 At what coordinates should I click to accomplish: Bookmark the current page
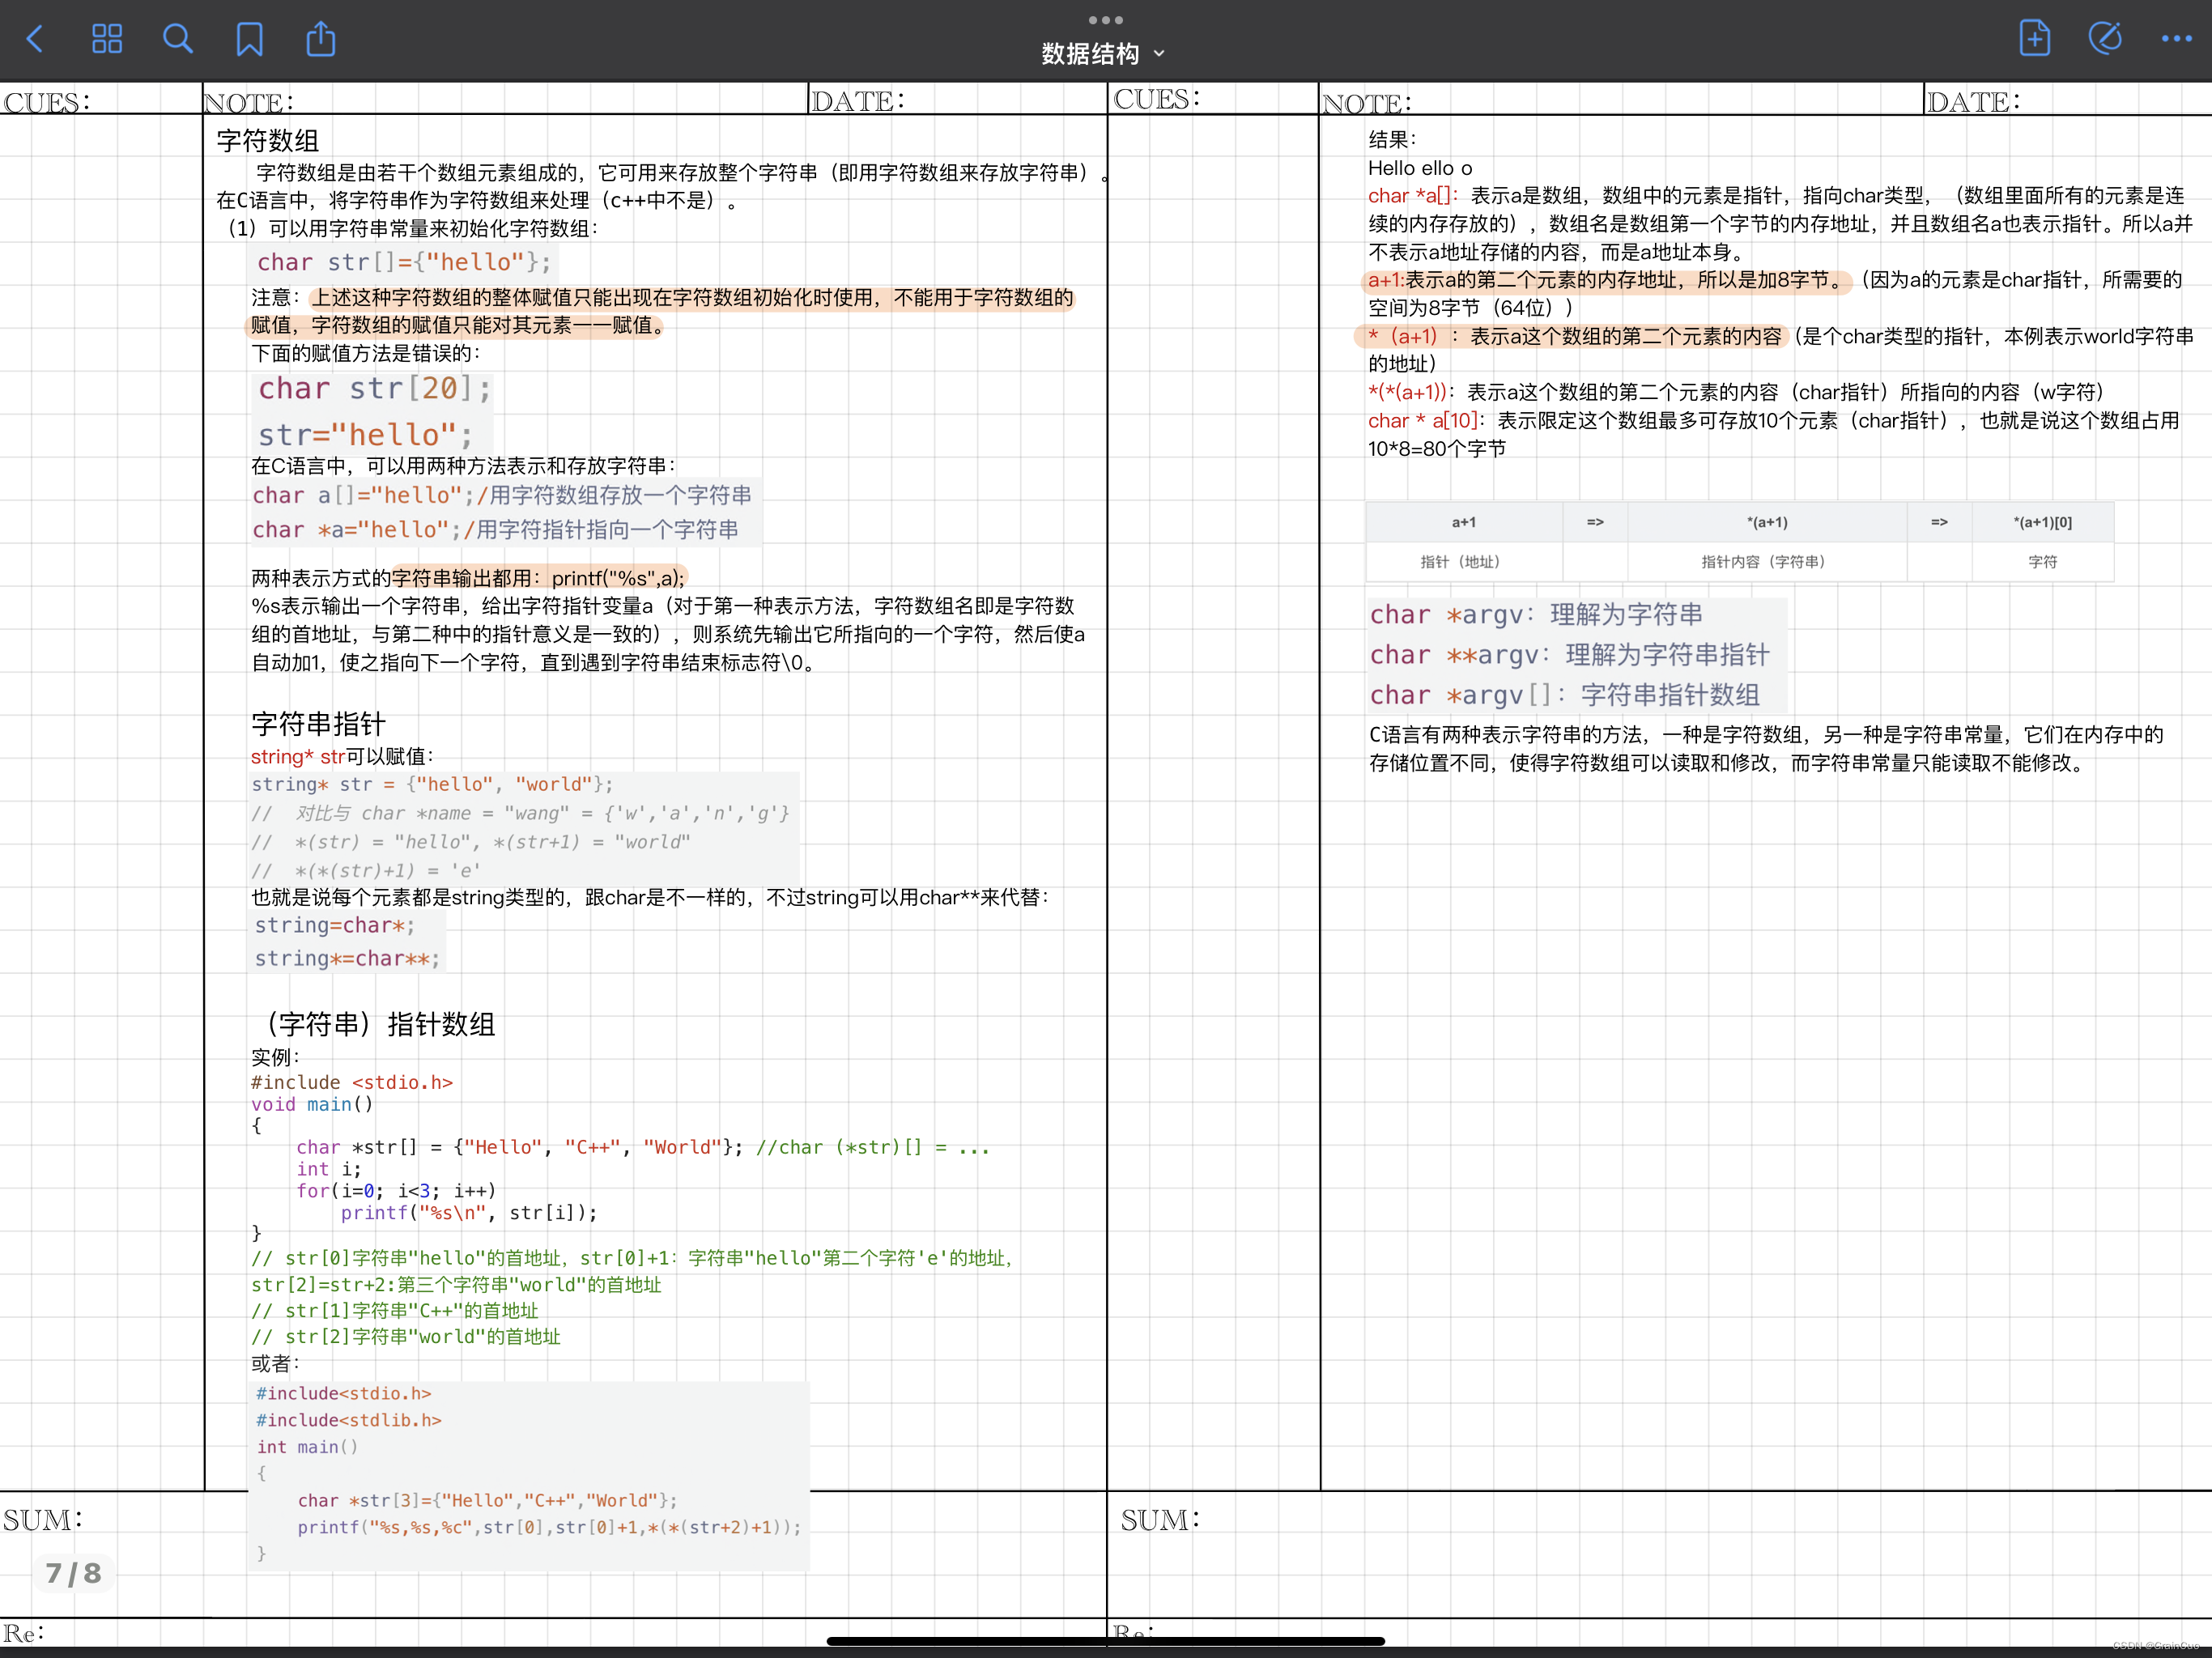click(249, 39)
